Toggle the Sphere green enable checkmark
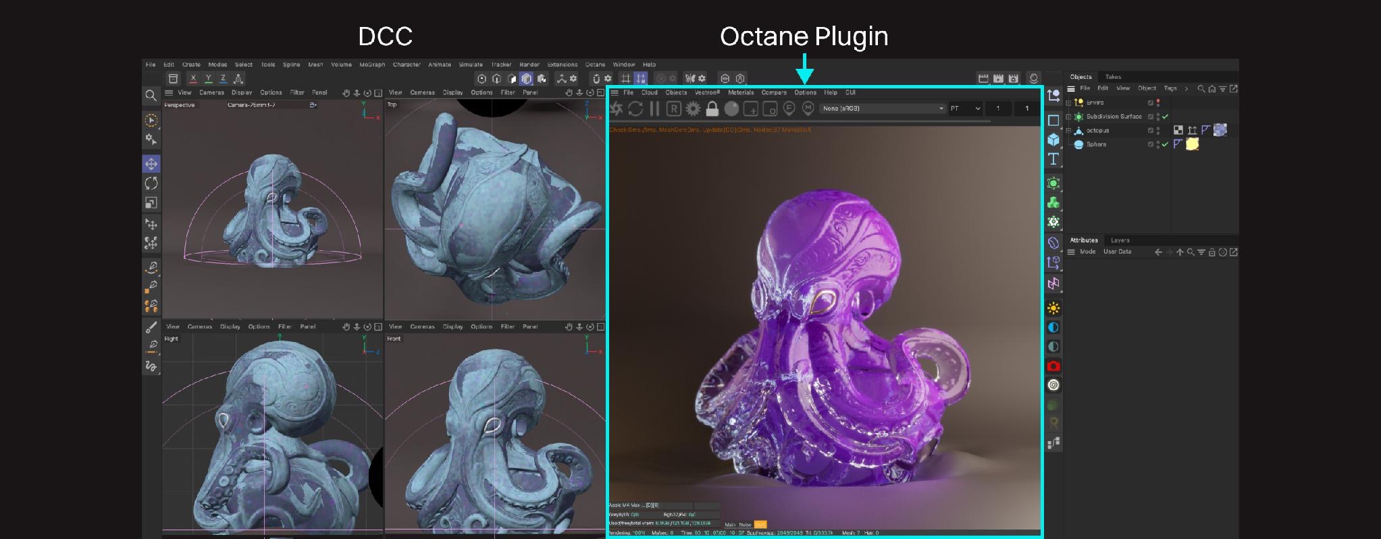Image resolution: width=1381 pixels, height=539 pixels. (1165, 144)
